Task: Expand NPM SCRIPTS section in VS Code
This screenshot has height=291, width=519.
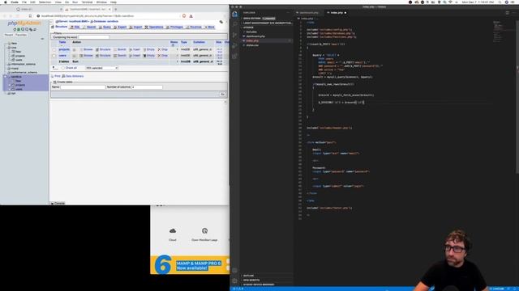Action: (x=251, y=280)
